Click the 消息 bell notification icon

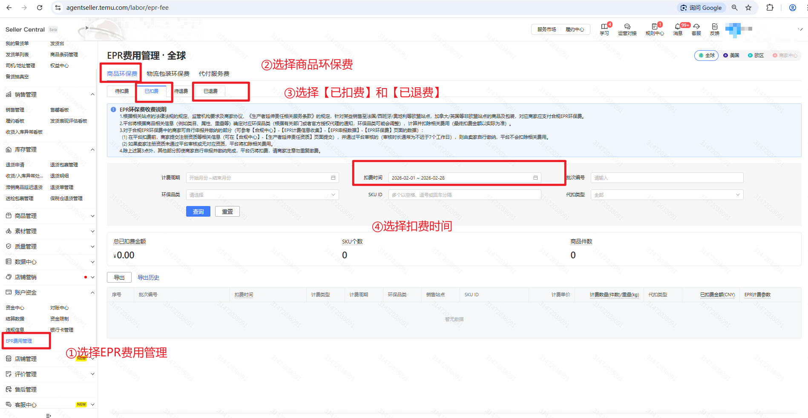(x=677, y=27)
